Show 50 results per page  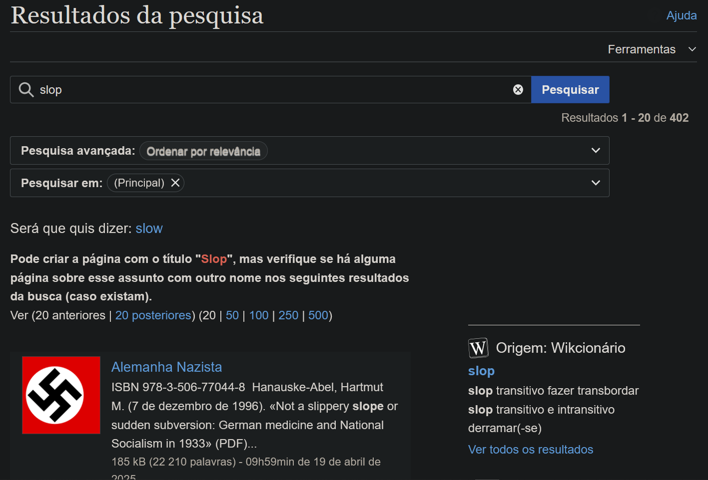click(x=232, y=315)
